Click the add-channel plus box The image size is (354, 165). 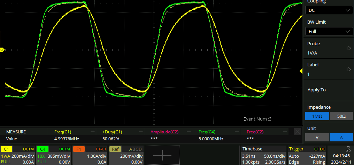162,155
